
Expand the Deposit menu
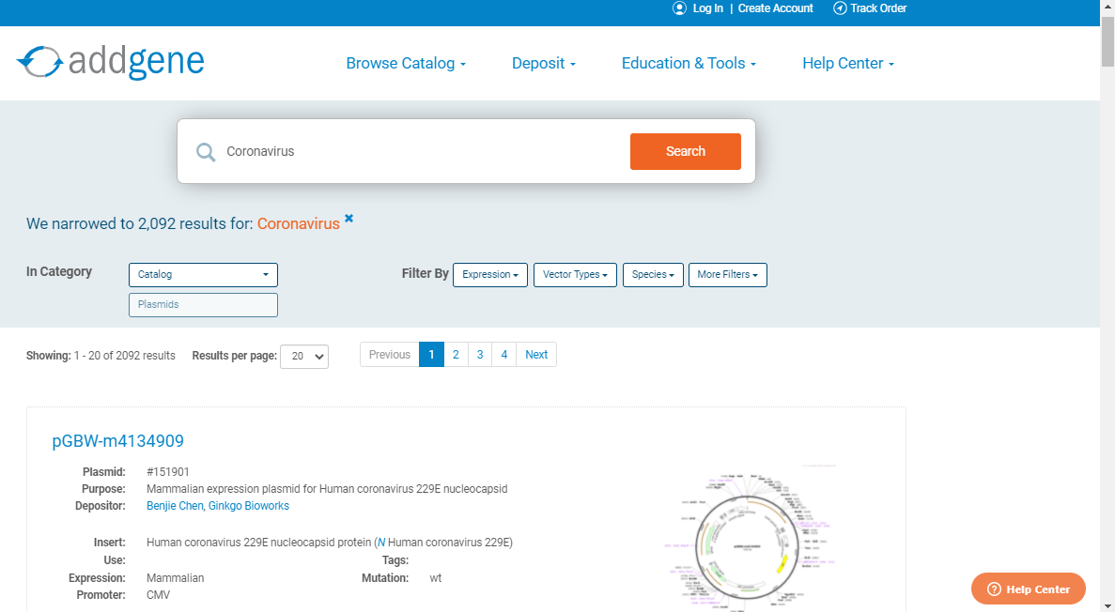(544, 63)
